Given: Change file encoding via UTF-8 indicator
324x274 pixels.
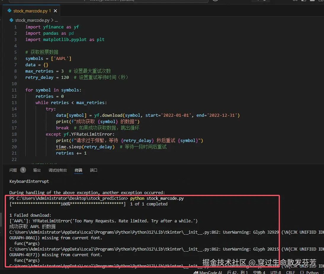Looking at the screenshot, I should point(276,272).
